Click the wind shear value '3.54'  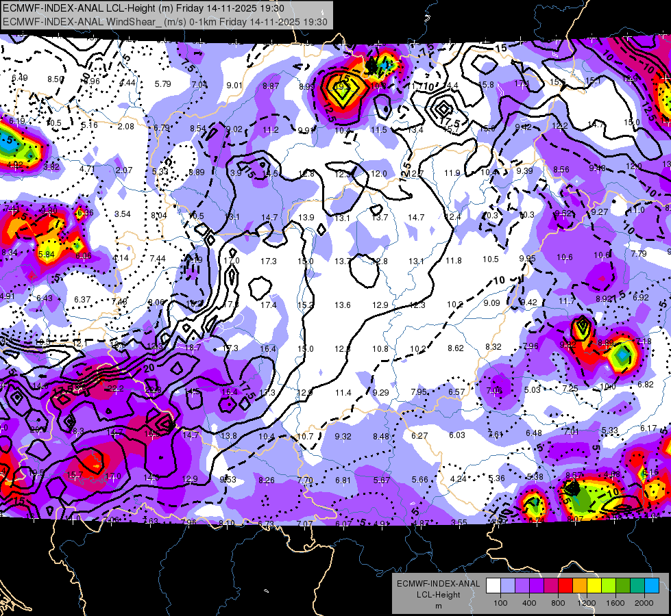(123, 214)
